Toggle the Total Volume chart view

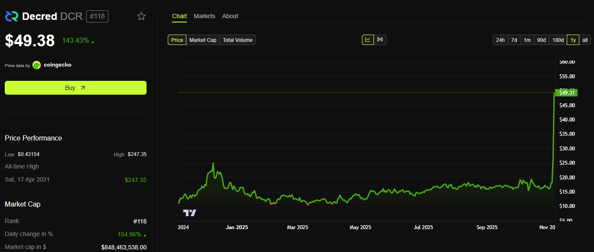[237, 40]
